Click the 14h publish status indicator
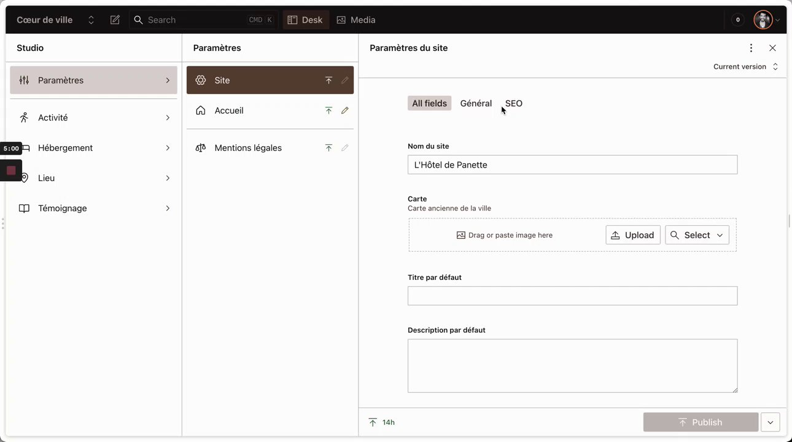 [382, 422]
